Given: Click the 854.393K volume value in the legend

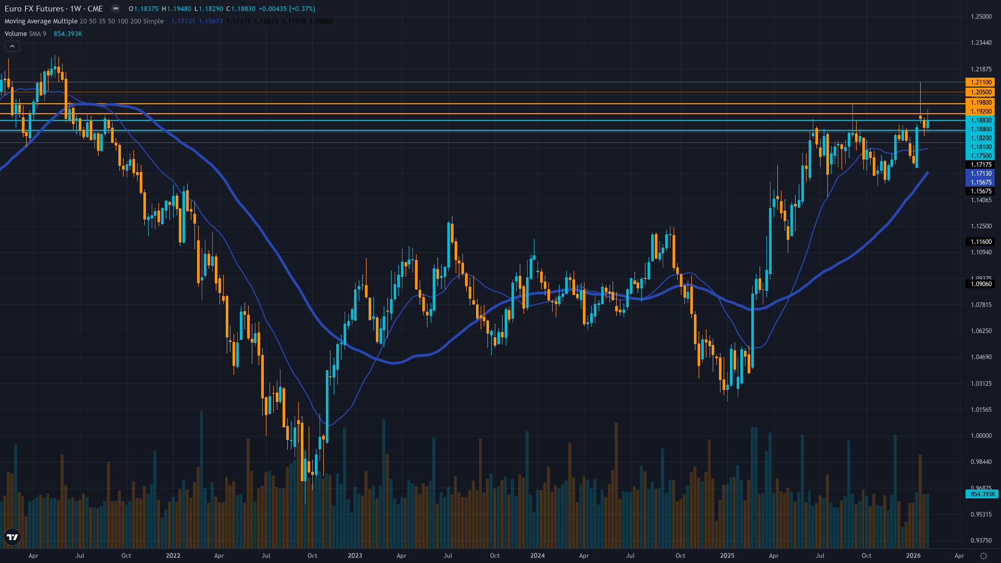Looking at the screenshot, I should pyautogui.click(x=68, y=34).
